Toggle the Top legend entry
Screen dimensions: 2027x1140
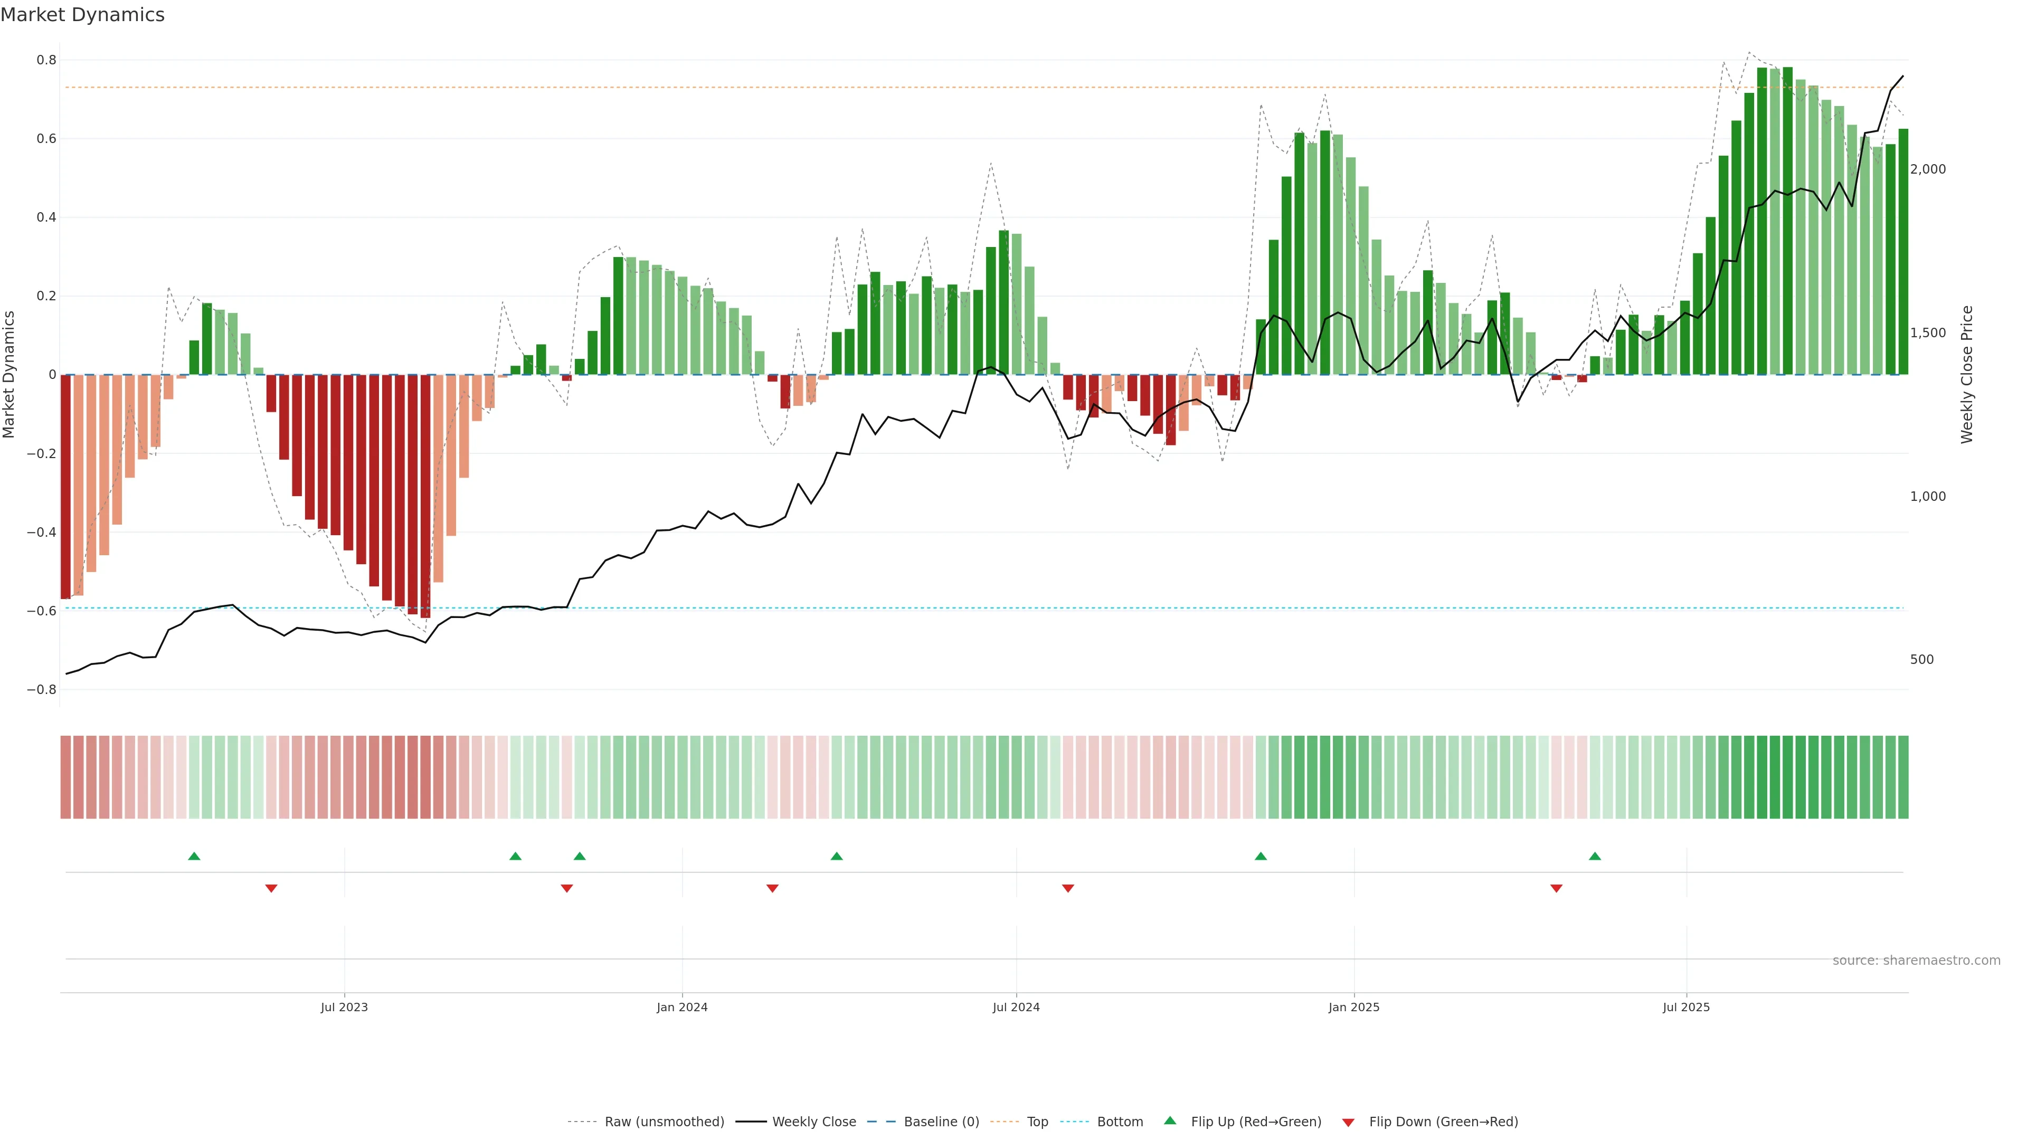click(x=1037, y=1122)
